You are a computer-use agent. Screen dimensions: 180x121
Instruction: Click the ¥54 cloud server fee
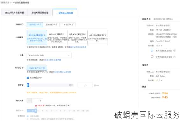(165, 93)
